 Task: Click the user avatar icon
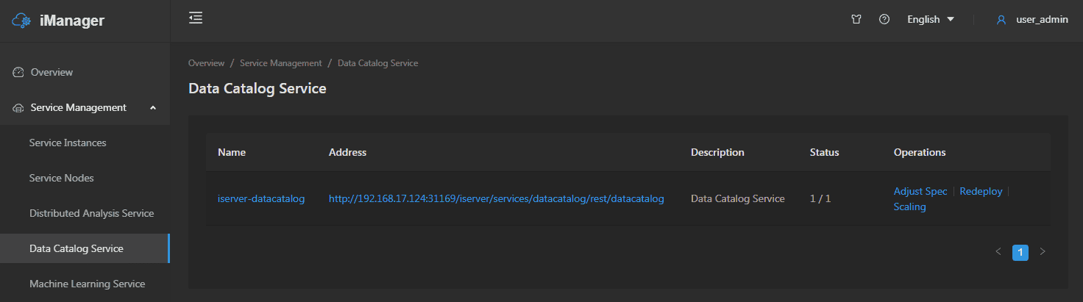click(1001, 20)
